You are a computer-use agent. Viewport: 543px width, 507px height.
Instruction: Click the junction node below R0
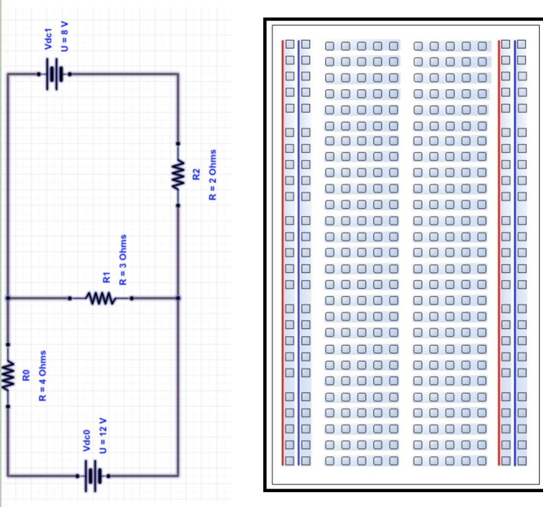7,406
